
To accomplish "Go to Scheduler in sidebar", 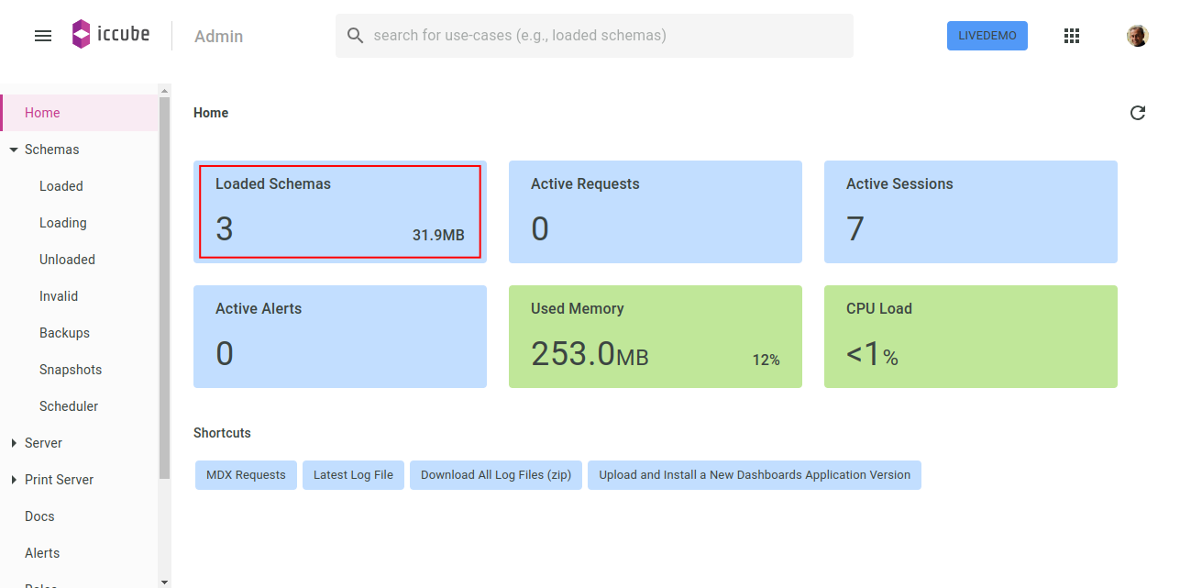I will (69, 406).
